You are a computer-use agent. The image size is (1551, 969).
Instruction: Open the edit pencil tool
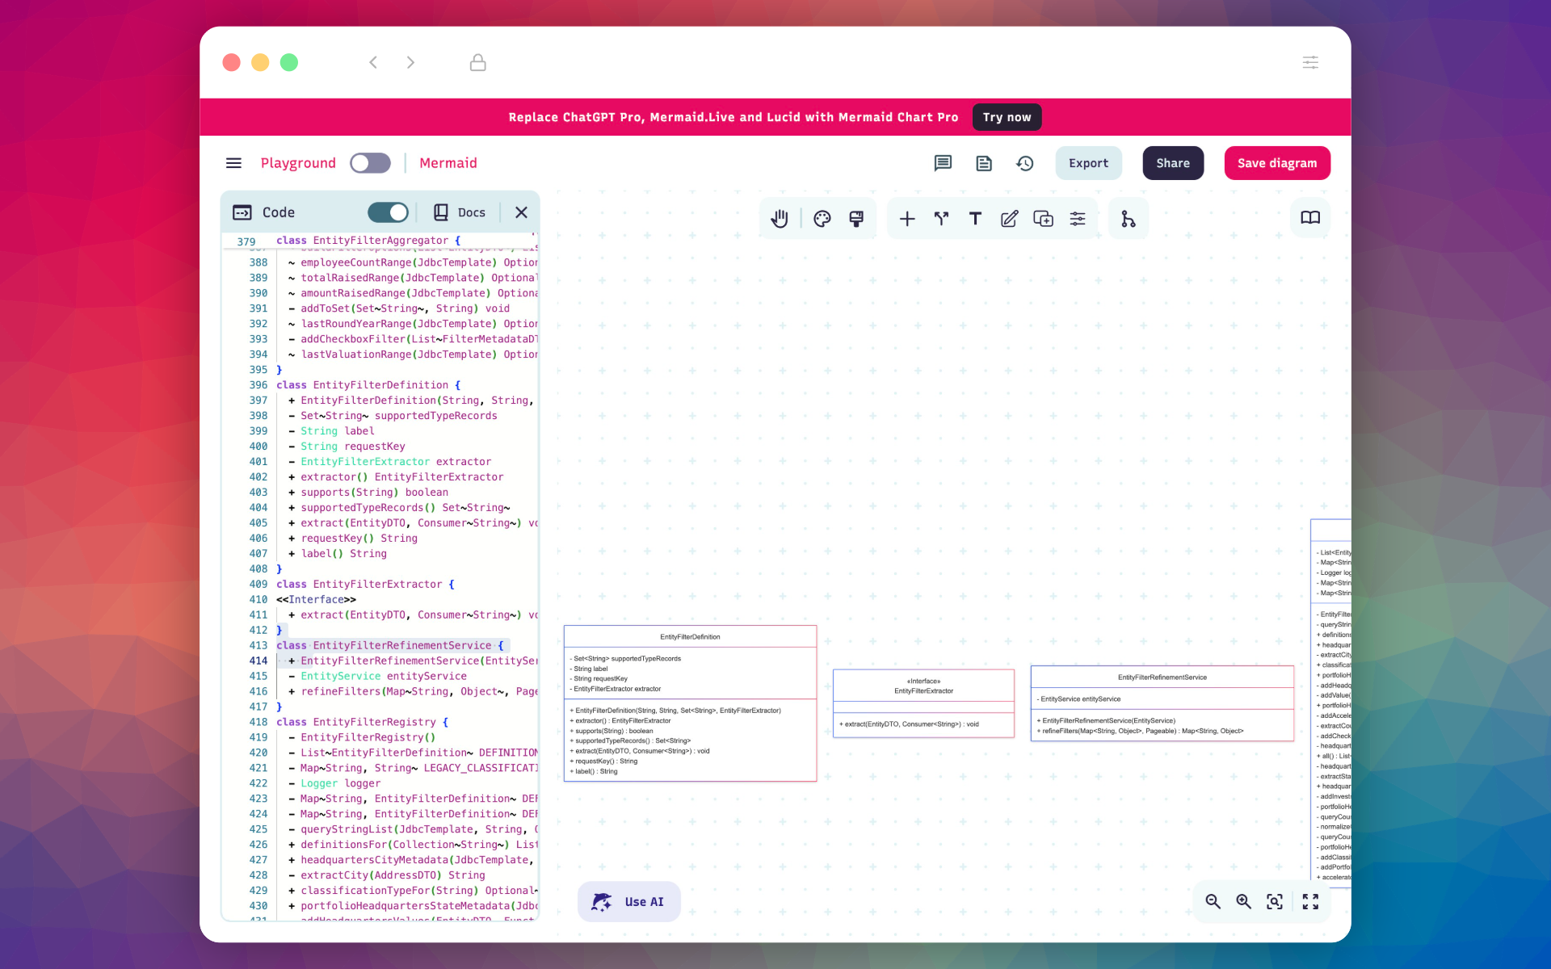click(1008, 218)
